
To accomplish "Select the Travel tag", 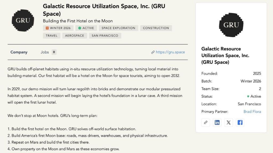I will pyautogui.click(x=51, y=35).
